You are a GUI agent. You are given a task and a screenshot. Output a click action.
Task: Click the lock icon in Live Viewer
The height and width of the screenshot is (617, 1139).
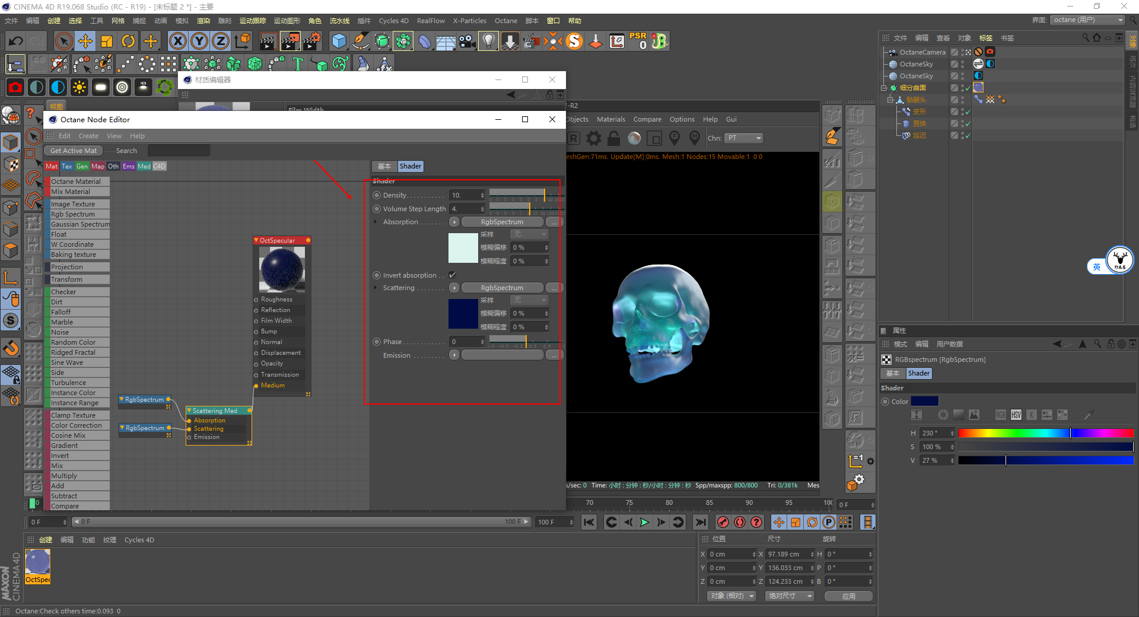click(614, 138)
